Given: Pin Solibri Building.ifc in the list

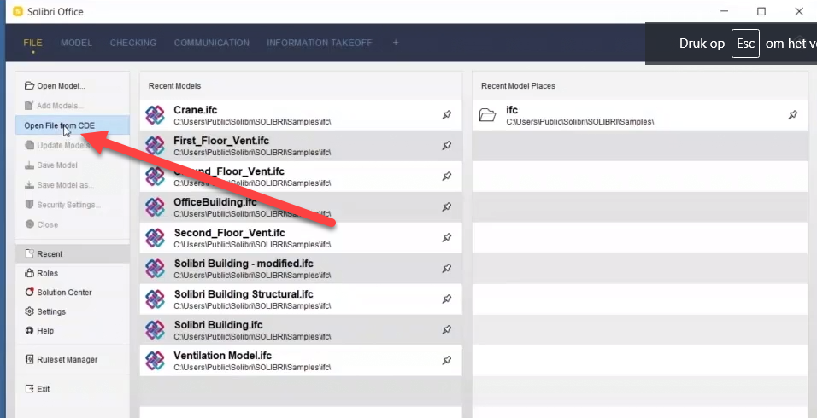Looking at the screenshot, I should pos(447,330).
